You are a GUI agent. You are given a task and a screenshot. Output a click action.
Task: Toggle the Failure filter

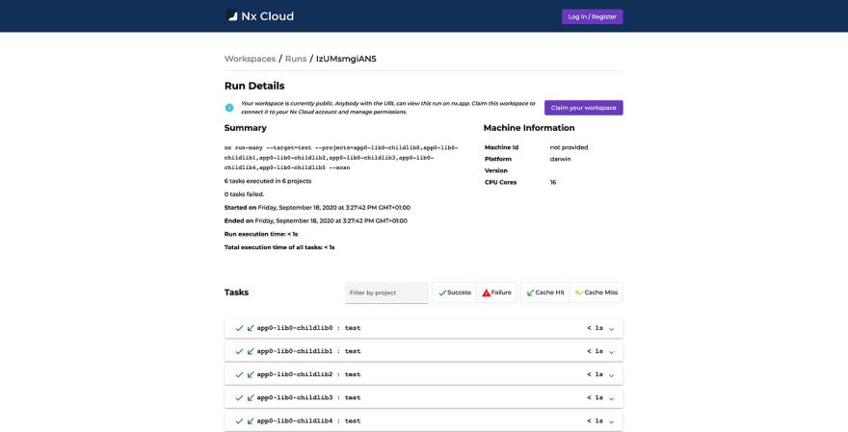496,292
